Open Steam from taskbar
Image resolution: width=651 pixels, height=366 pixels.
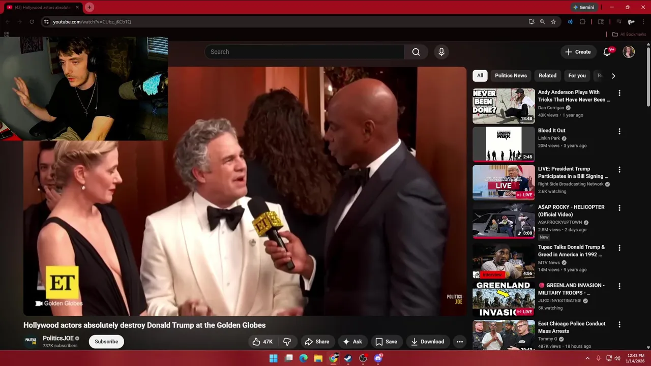point(348,358)
